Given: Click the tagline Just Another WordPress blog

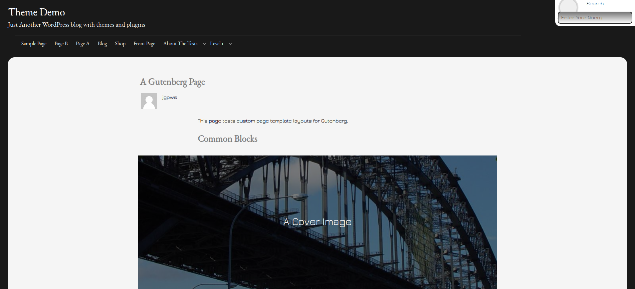Looking at the screenshot, I should point(77,25).
